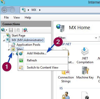Open the Authentication icon with user and padlock
The height and width of the screenshot is (99, 100).
point(66,95)
